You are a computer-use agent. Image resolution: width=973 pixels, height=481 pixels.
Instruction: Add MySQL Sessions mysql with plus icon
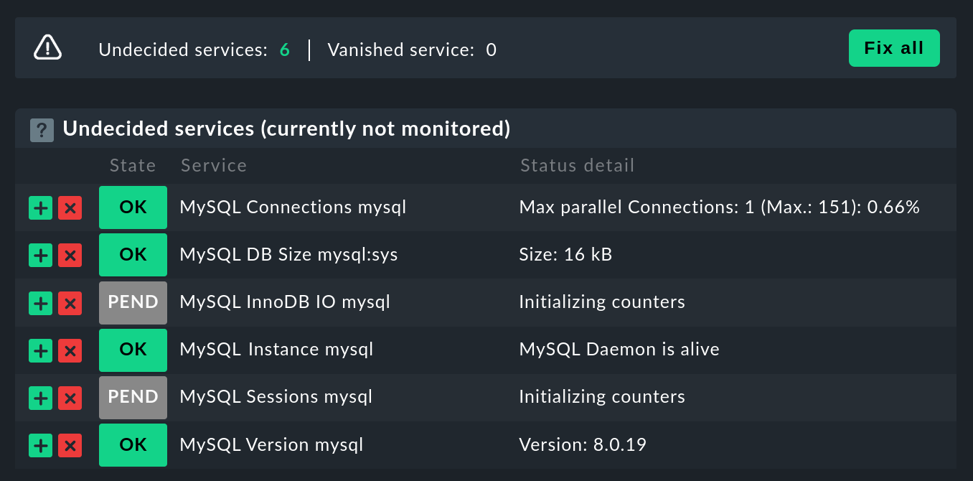[41, 398]
